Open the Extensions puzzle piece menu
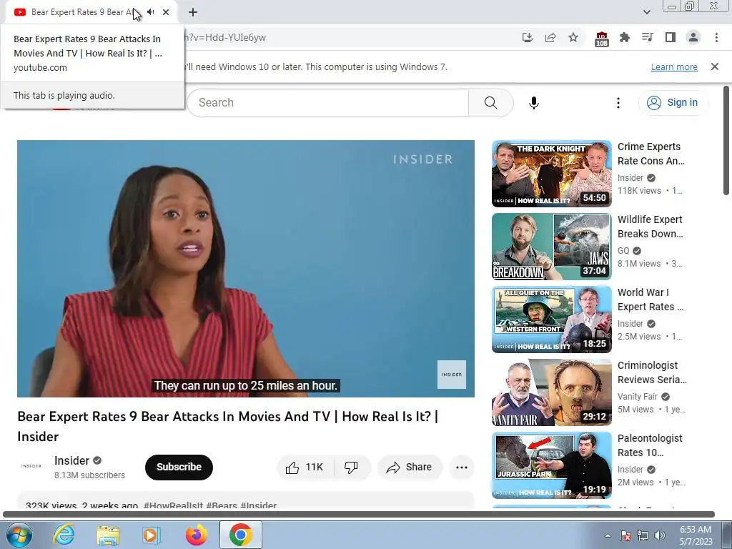732x549 pixels. pyautogui.click(x=624, y=37)
